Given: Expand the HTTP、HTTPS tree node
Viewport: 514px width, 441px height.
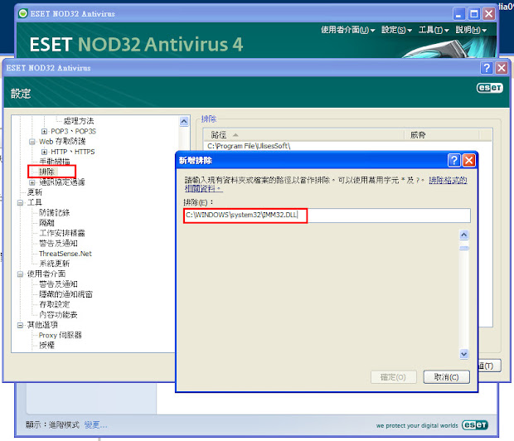Looking at the screenshot, I should pyautogui.click(x=44, y=152).
